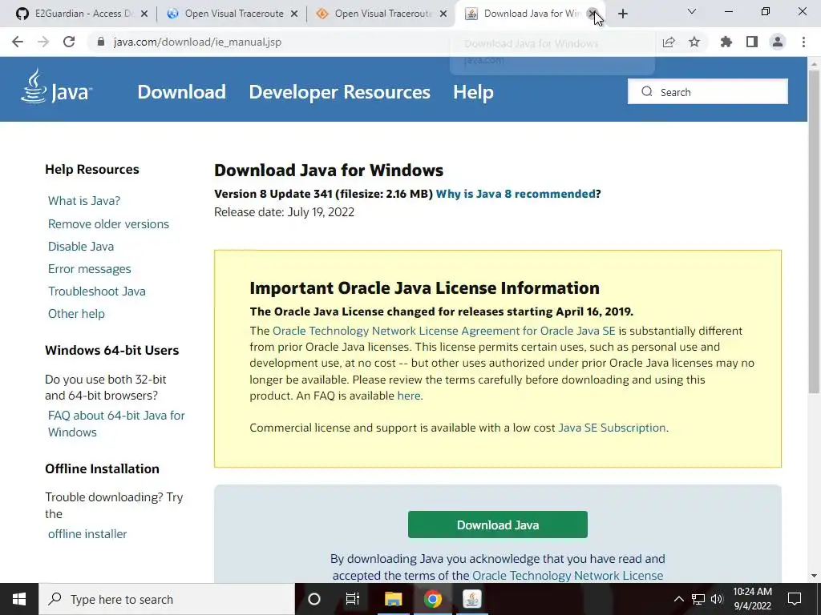Open 'Troubleshoot Java' link
This screenshot has width=821, height=615.
click(x=97, y=291)
